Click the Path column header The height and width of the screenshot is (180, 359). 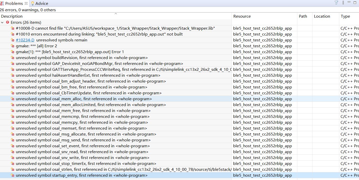pos(303,16)
